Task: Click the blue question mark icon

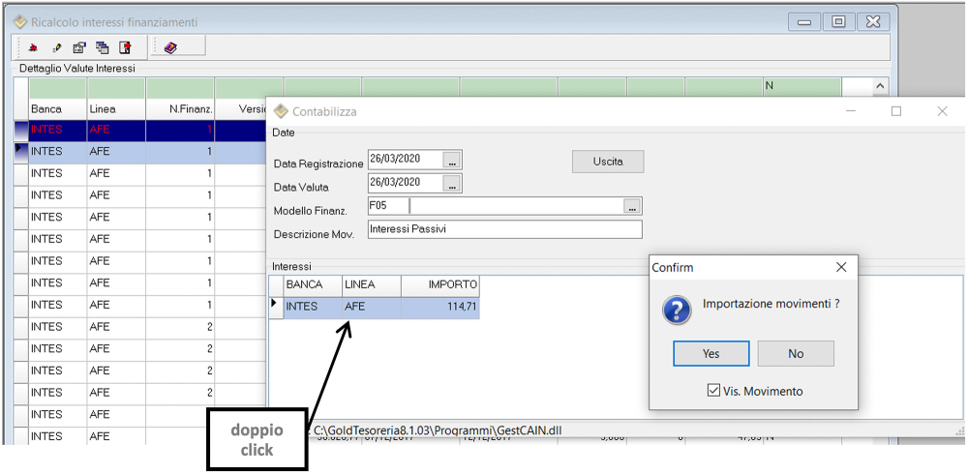Action: point(676,309)
